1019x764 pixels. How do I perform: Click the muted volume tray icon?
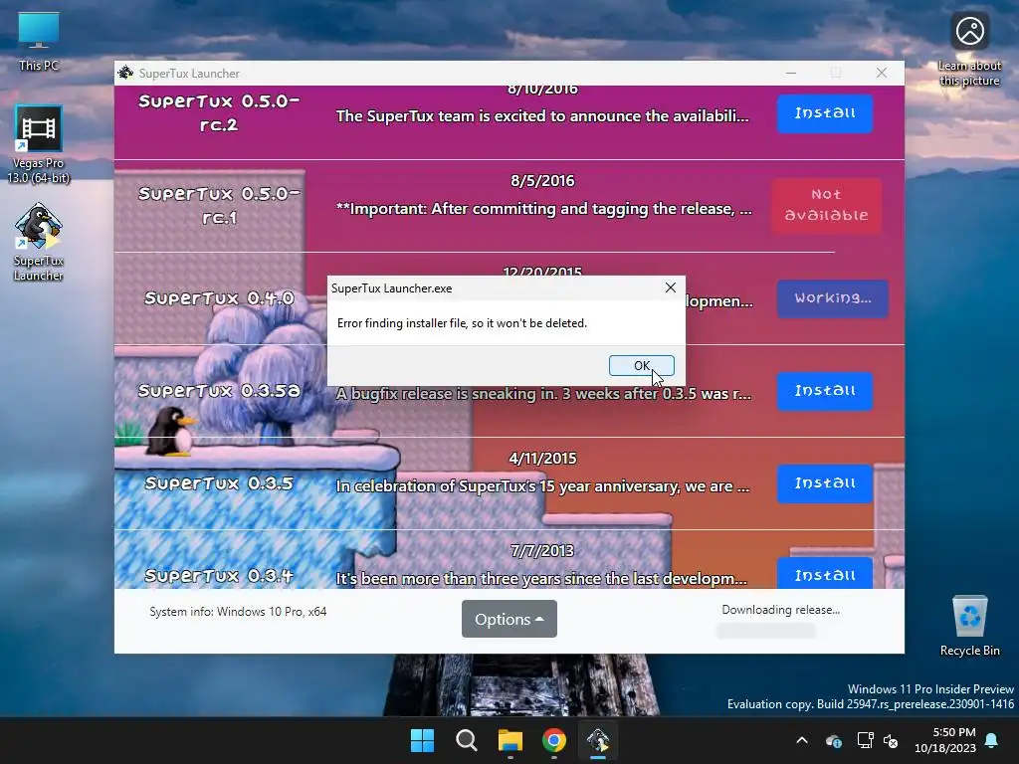891,740
